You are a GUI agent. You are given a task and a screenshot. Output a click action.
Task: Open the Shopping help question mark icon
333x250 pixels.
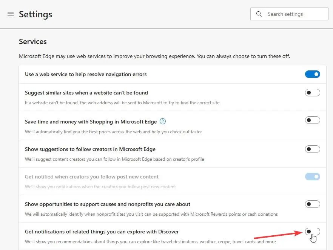tap(163, 121)
